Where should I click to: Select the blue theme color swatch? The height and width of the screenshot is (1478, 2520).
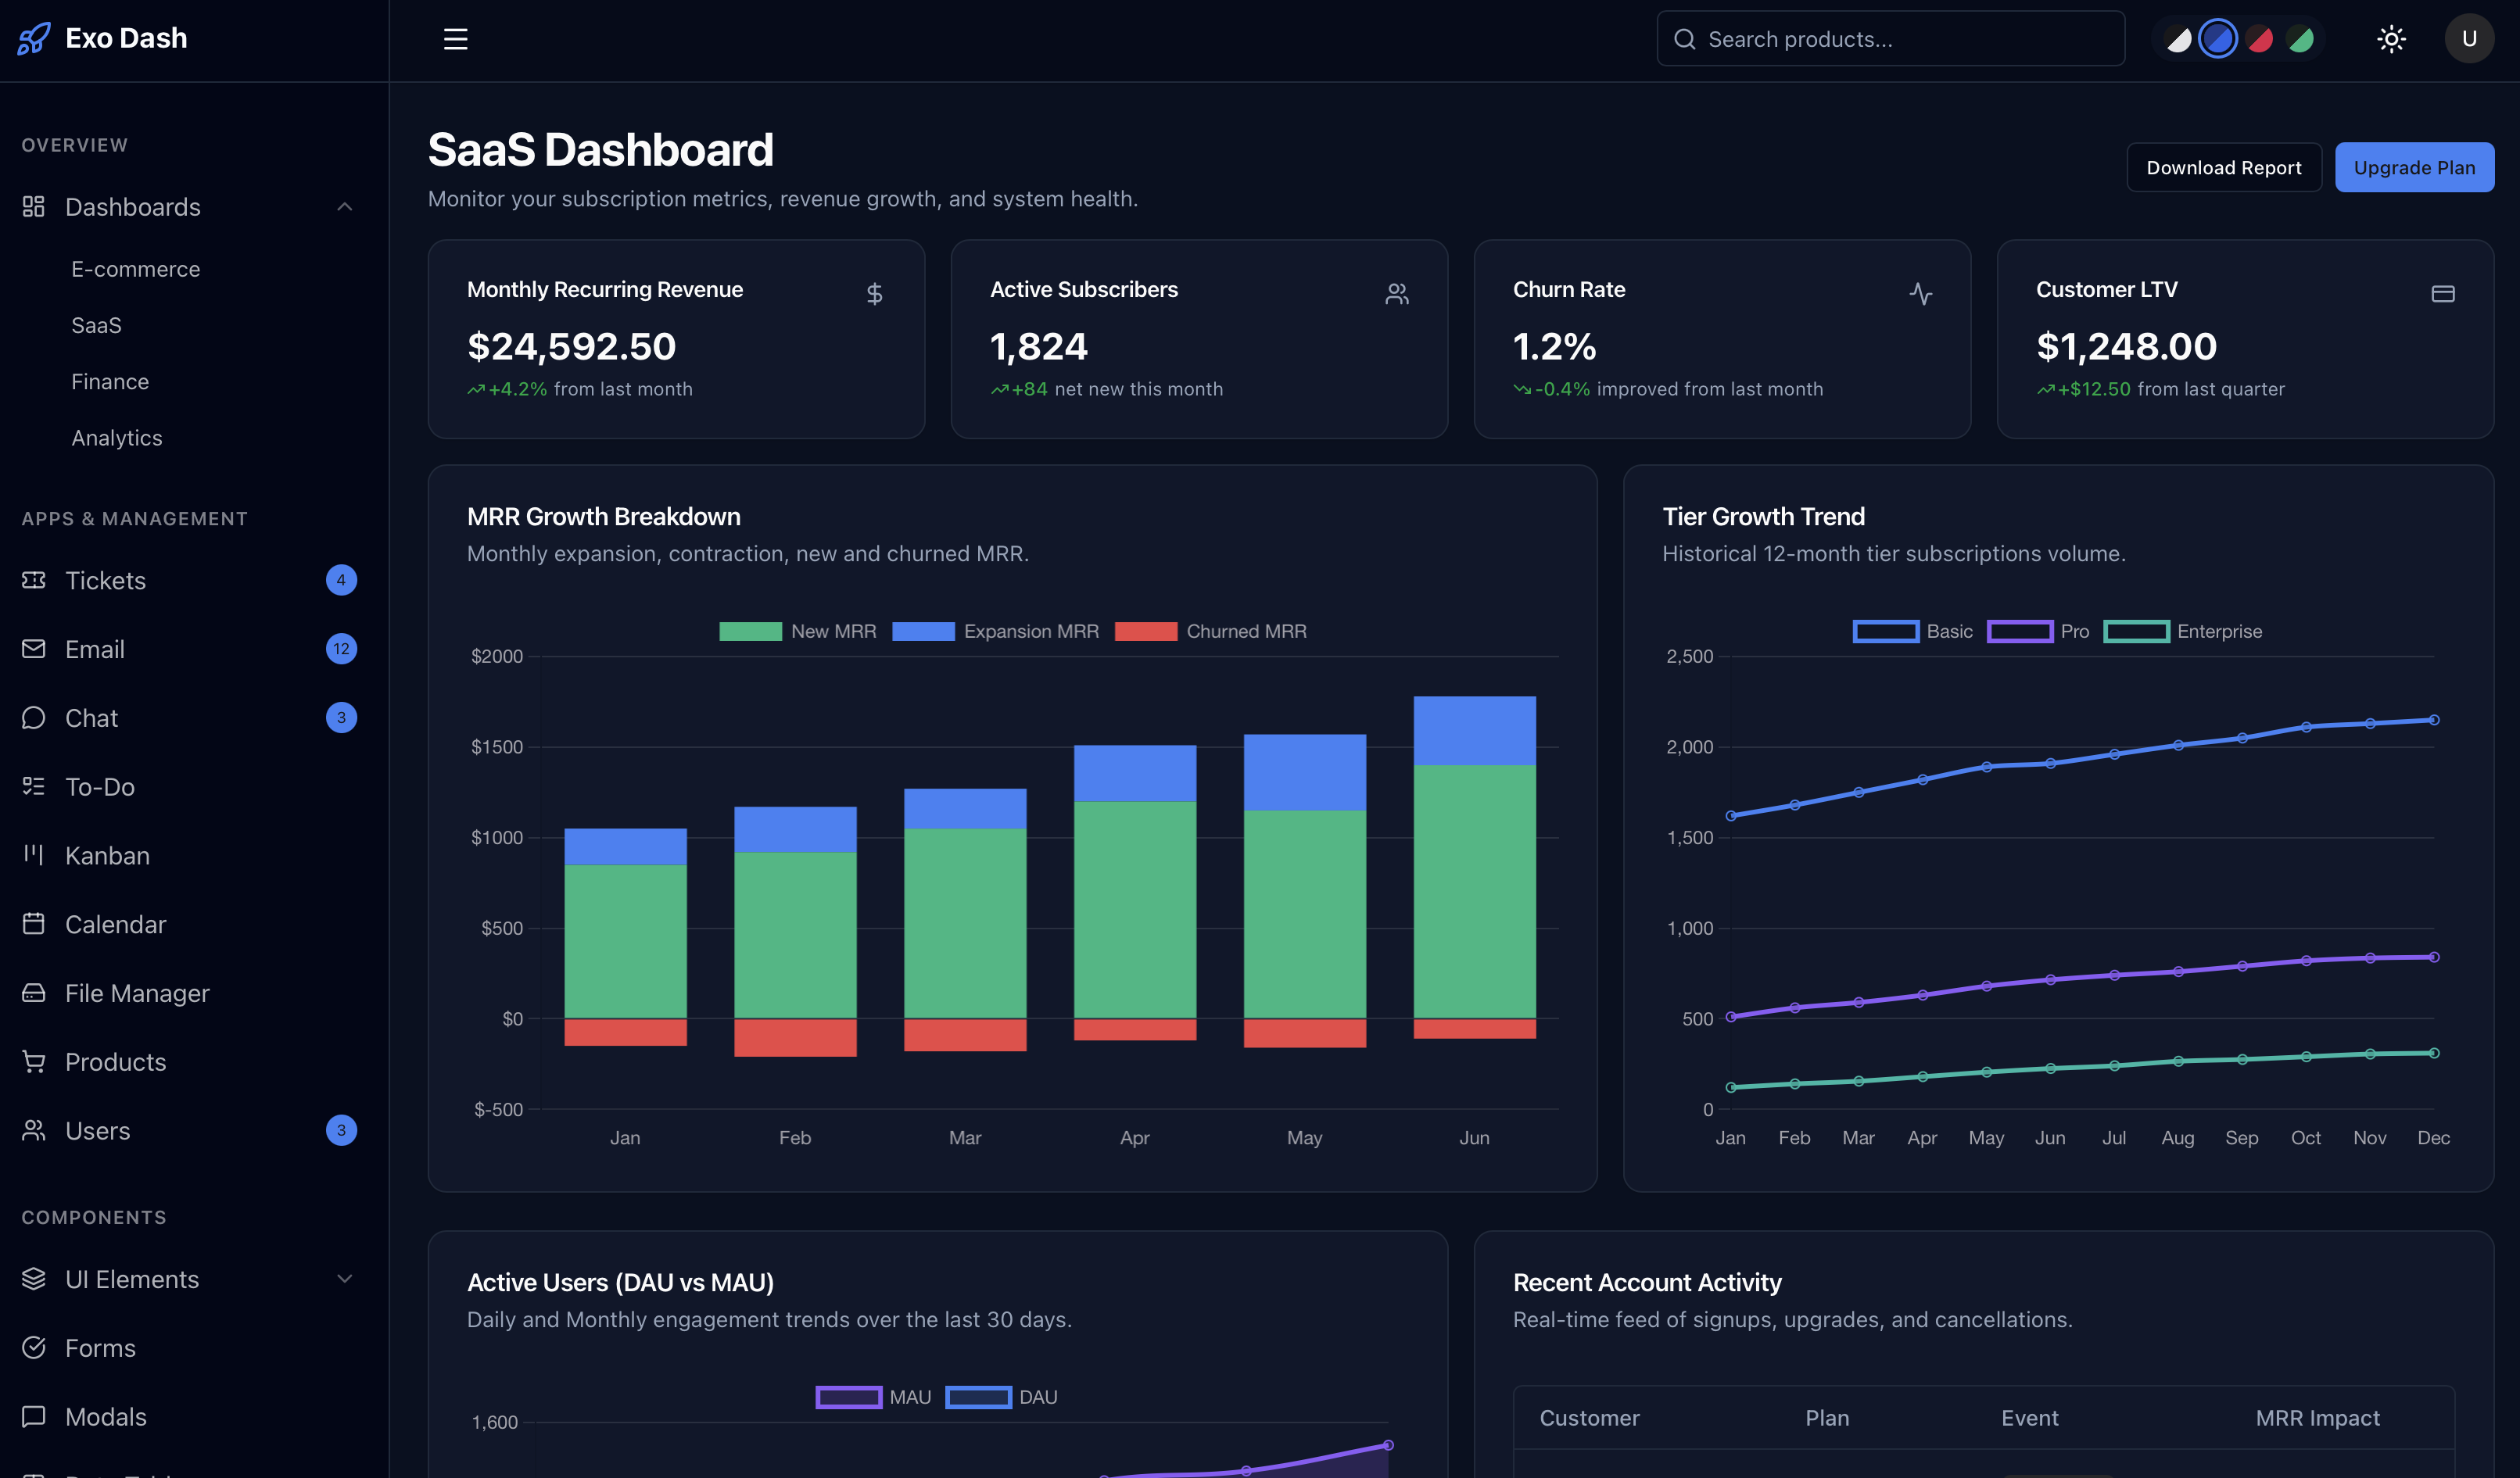click(x=2218, y=39)
